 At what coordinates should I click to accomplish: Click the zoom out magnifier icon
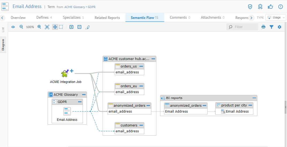point(21,27)
